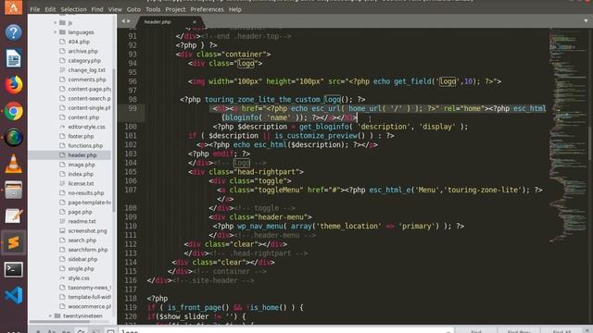The height and width of the screenshot is (333, 593).
Task: Click the file icon beside 404.php
Action: click(x=62, y=42)
